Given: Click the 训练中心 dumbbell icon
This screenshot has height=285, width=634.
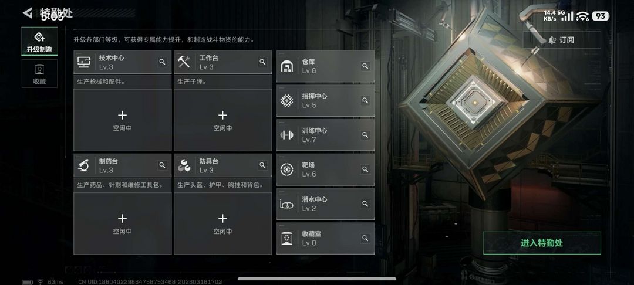Looking at the screenshot, I should click(286, 135).
